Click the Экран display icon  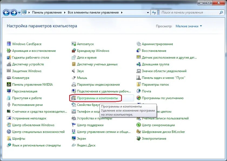pyautogui.click(x=74, y=138)
